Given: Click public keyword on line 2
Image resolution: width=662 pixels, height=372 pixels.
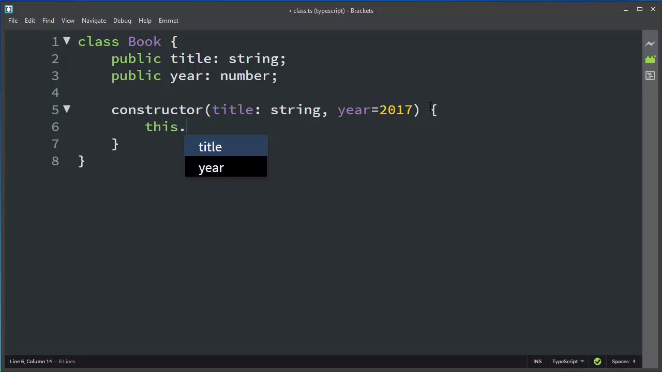Looking at the screenshot, I should coord(136,59).
